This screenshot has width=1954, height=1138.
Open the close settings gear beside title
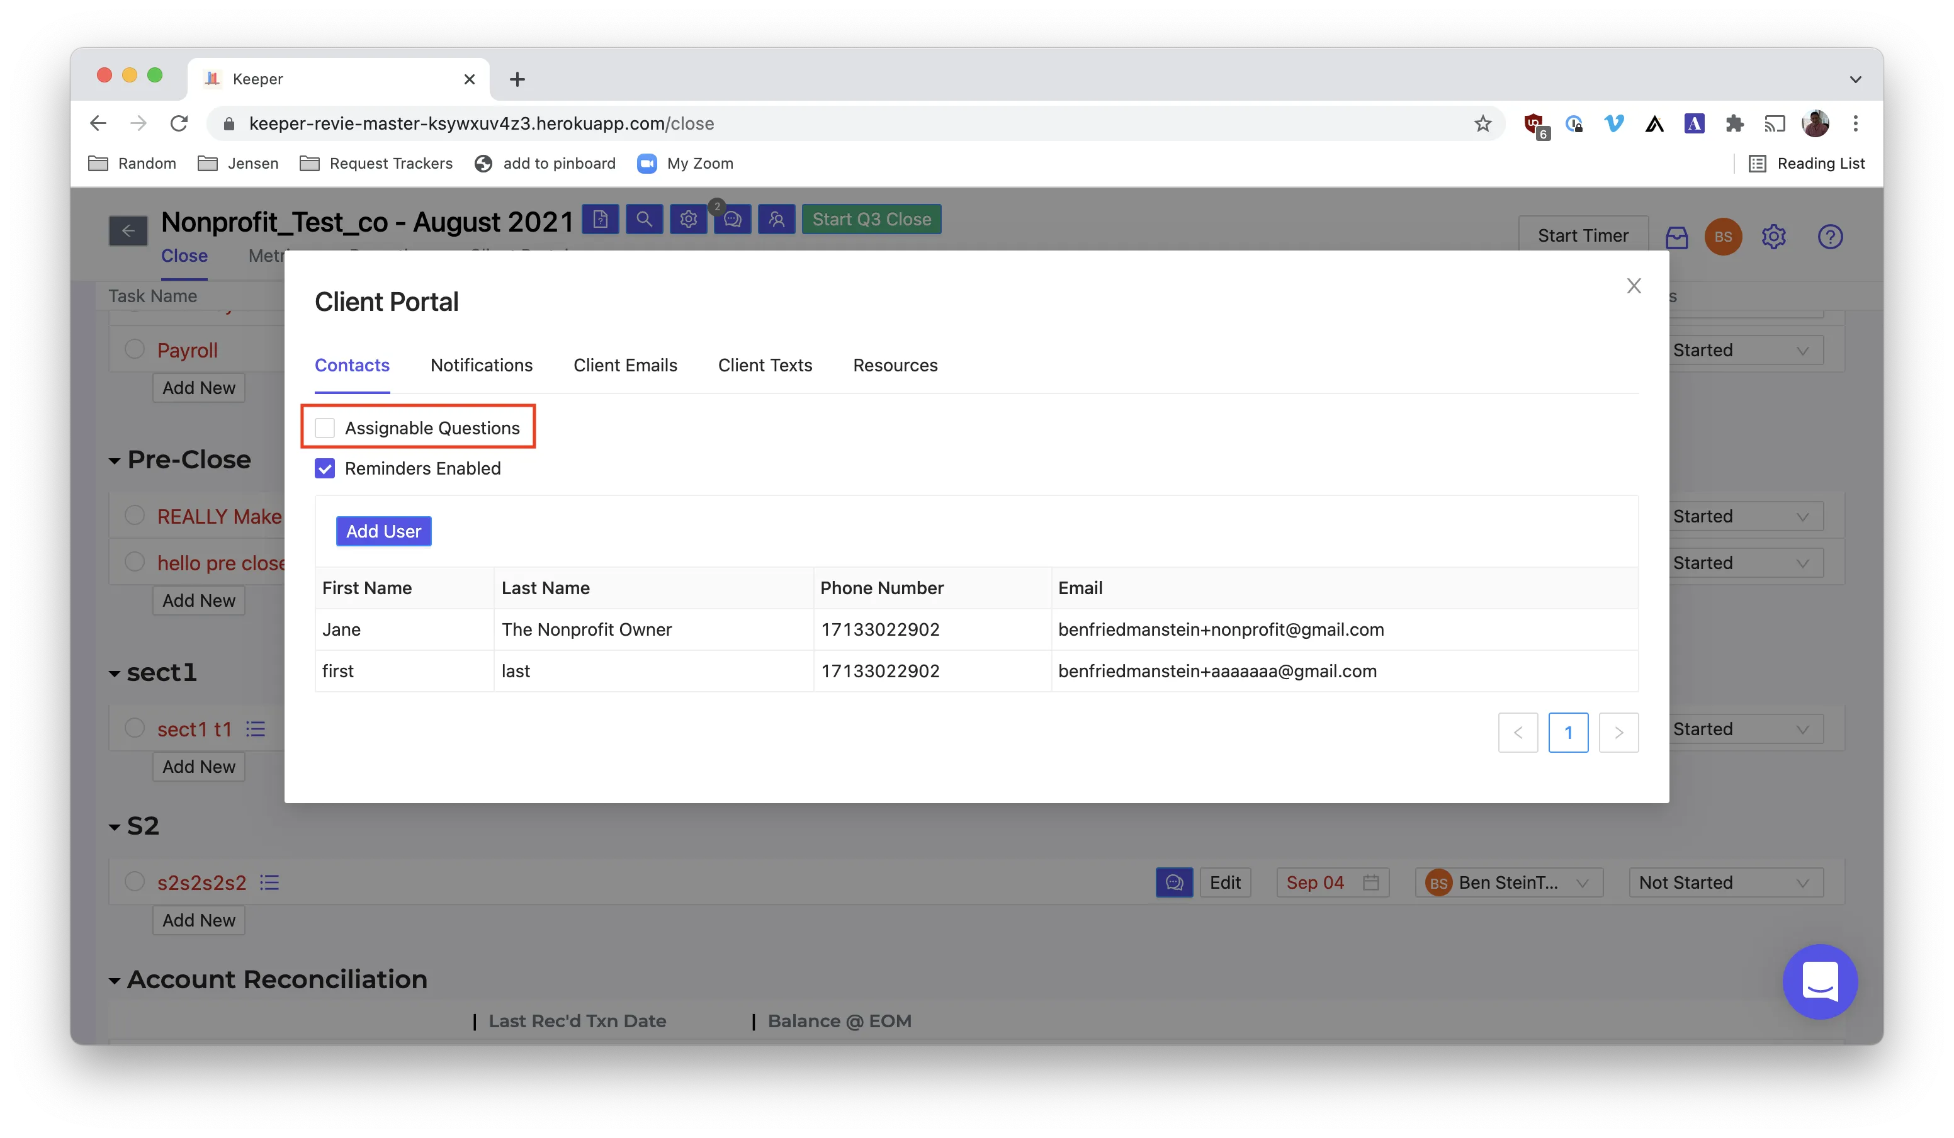tap(689, 220)
